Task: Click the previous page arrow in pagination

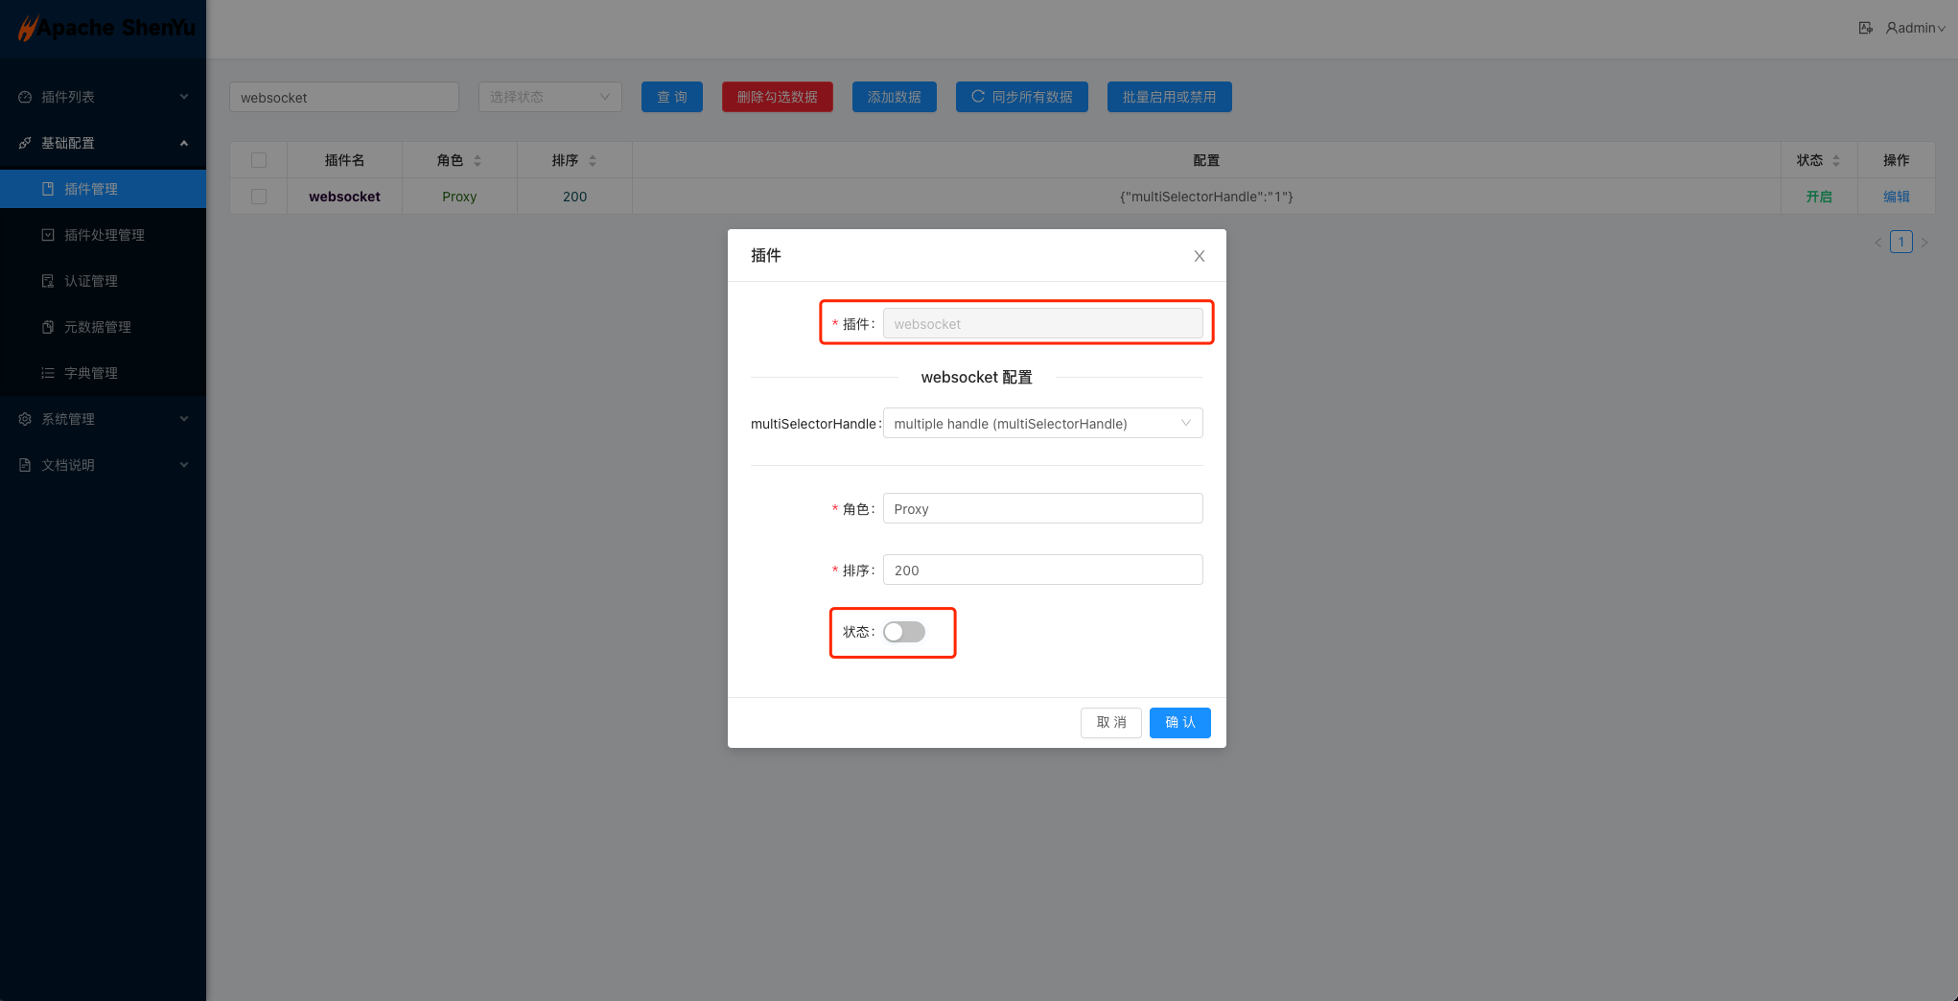Action: coord(1877,243)
